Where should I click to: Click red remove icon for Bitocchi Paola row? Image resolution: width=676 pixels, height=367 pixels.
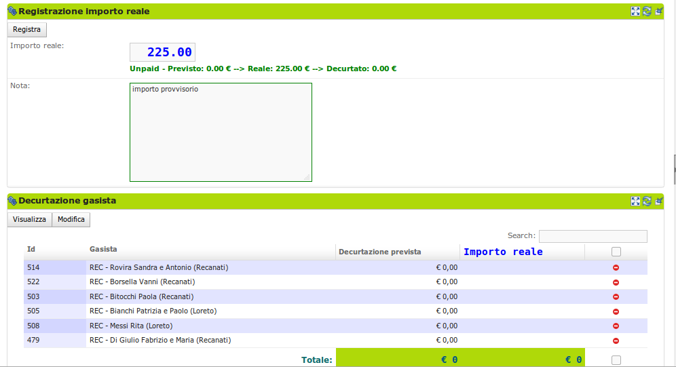(616, 297)
